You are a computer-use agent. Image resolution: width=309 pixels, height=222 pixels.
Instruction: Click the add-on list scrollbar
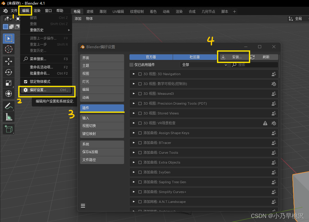(x=279, y=67)
